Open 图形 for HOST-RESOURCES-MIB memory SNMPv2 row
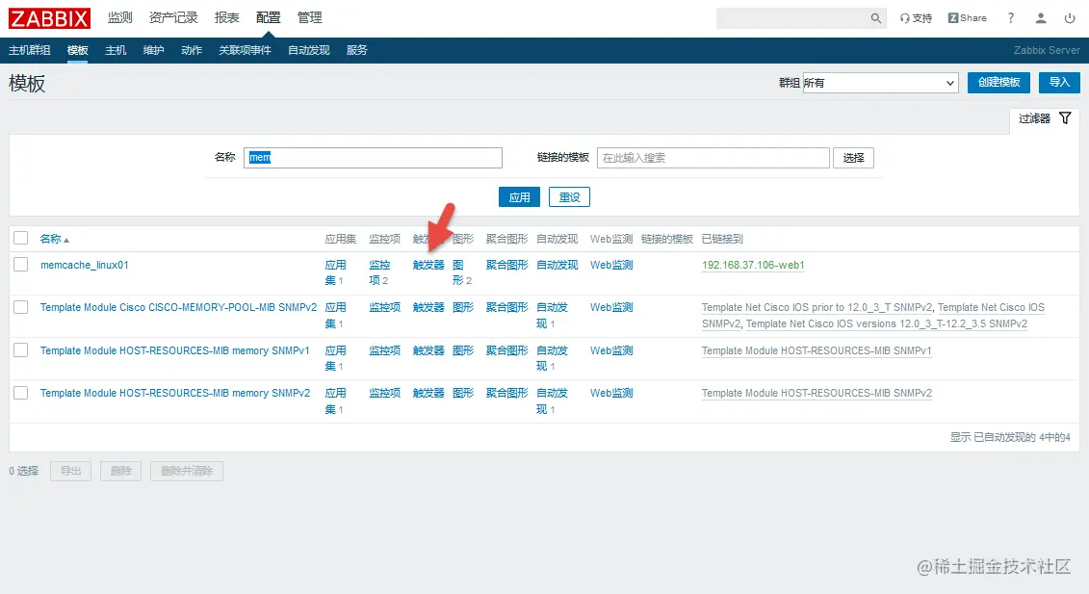This screenshot has width=1089, height=594. [463, 393]
